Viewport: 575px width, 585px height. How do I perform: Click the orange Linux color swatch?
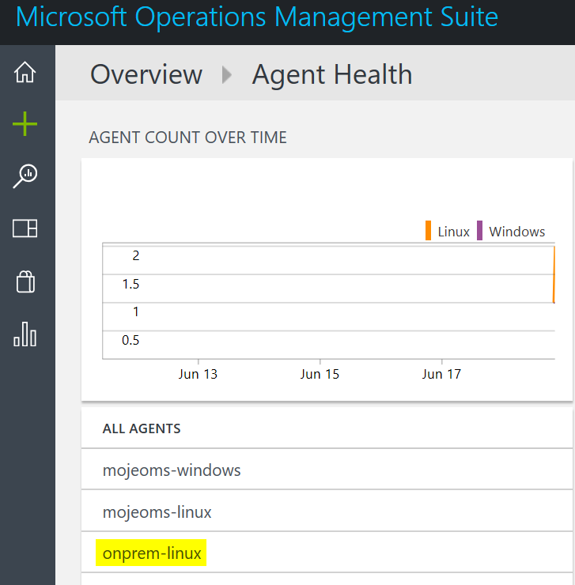click(x=428, y=231)
